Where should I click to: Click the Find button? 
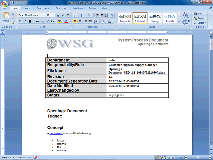199,13
